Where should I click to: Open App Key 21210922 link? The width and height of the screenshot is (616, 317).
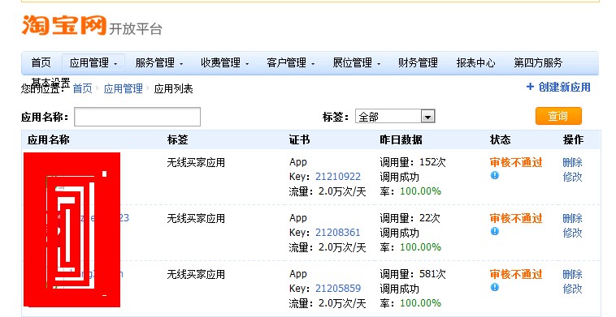click(338, 177)
